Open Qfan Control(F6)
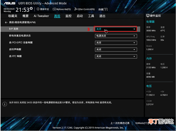176x131 pixels. tap(84, 9)
